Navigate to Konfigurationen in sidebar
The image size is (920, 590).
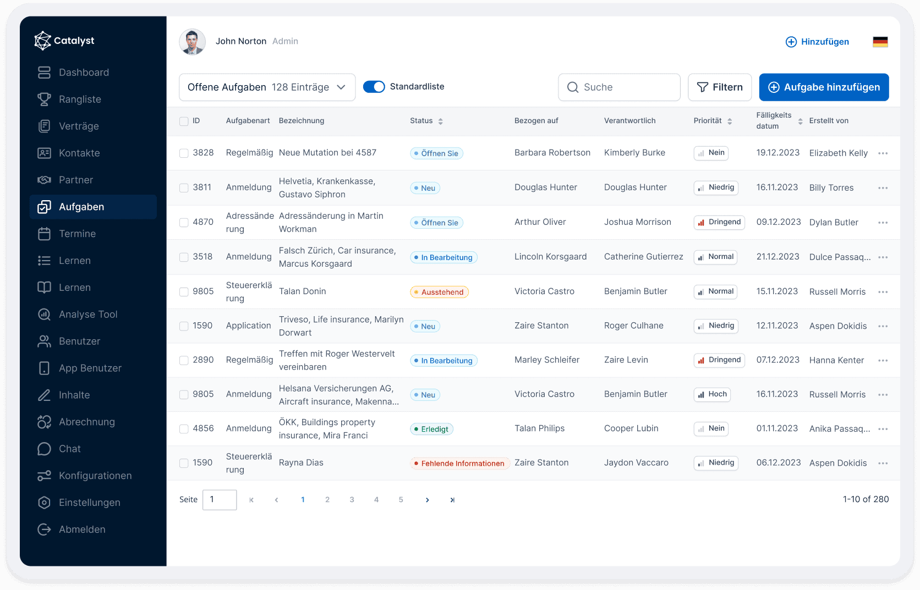click(x=95, y=476)
